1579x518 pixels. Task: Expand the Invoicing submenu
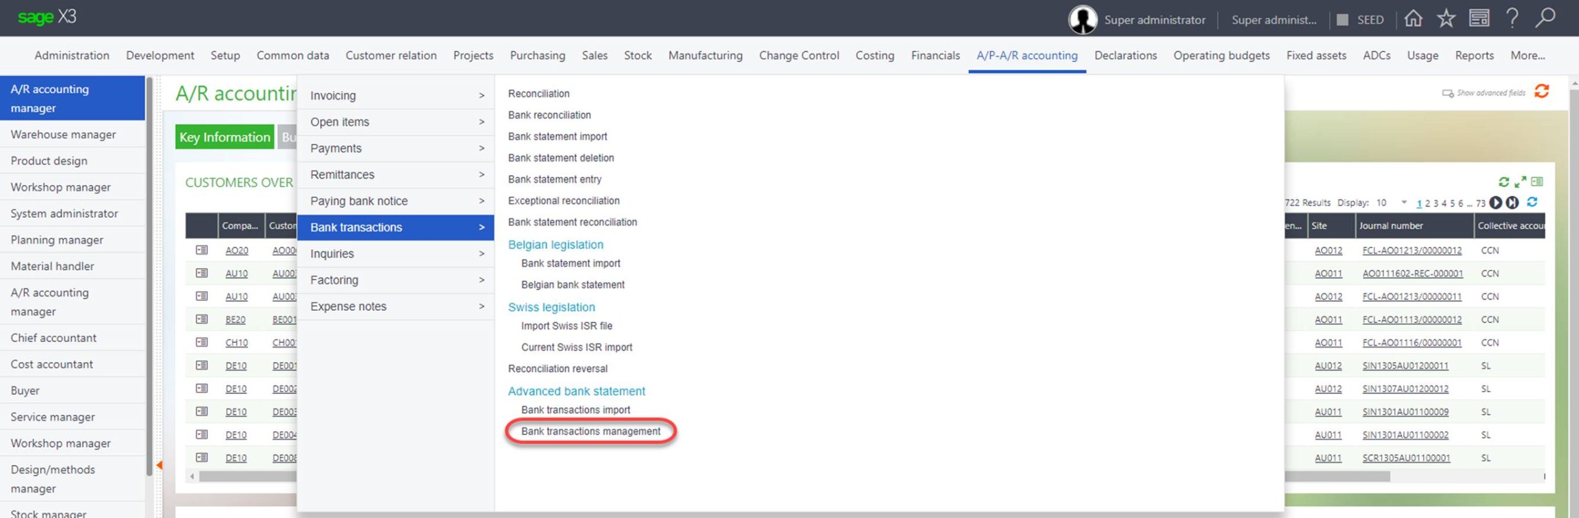[x=395, y=96]
